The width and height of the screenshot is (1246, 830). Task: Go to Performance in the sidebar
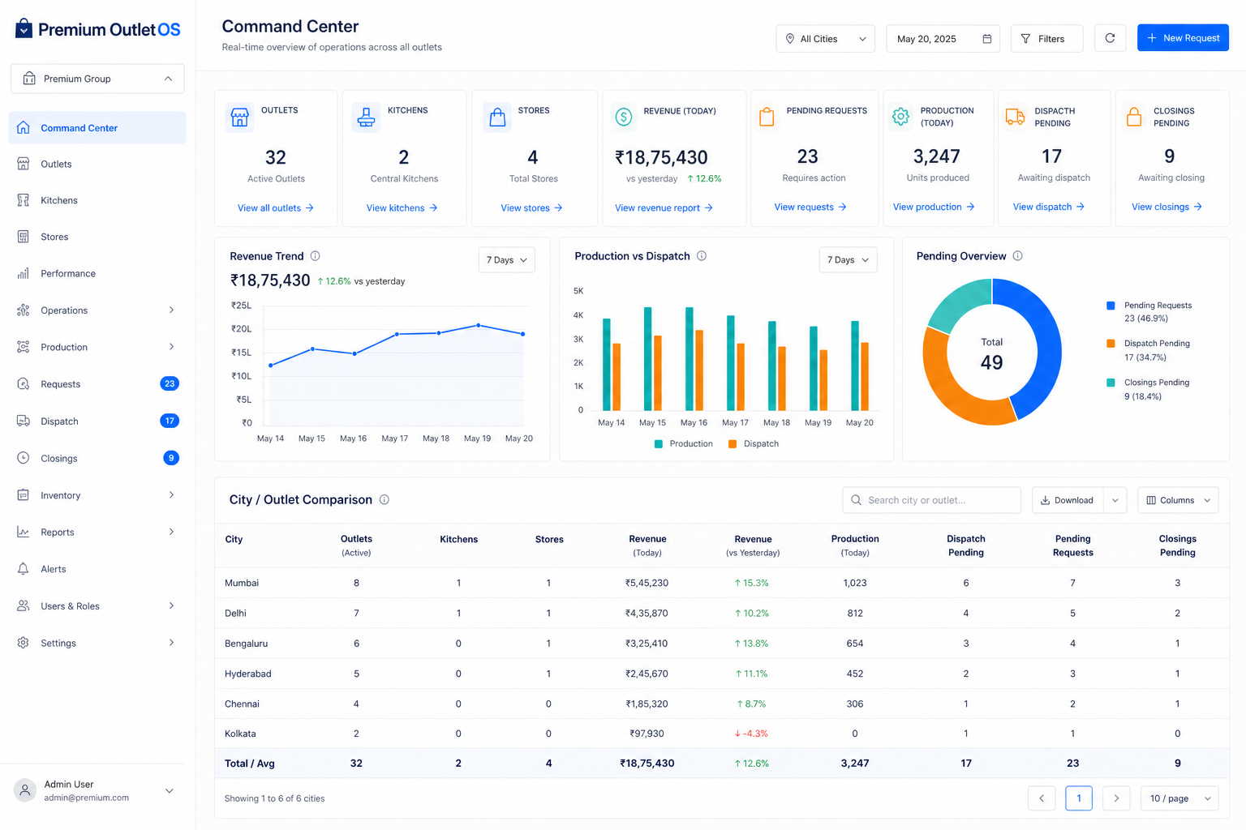(x=97, y=273)
